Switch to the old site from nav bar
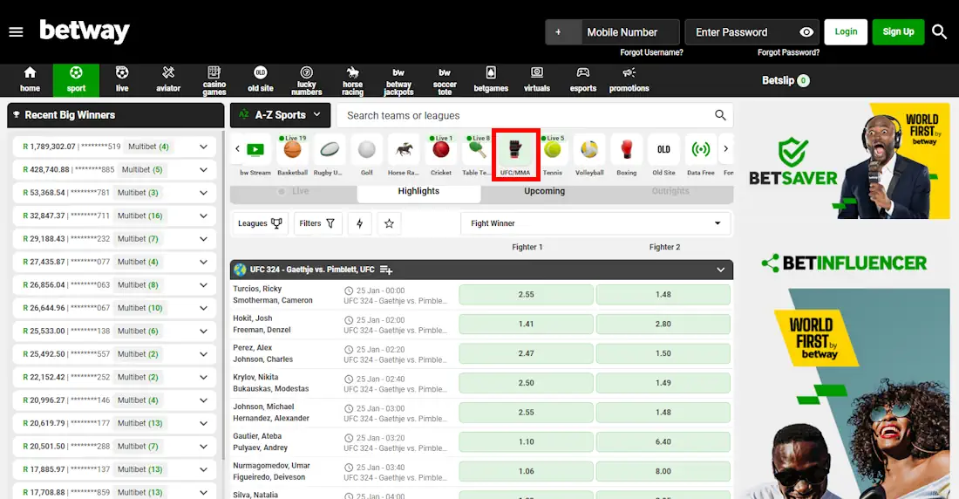Image resolution: width=959 pixels, height=499 pixels. 261,80
